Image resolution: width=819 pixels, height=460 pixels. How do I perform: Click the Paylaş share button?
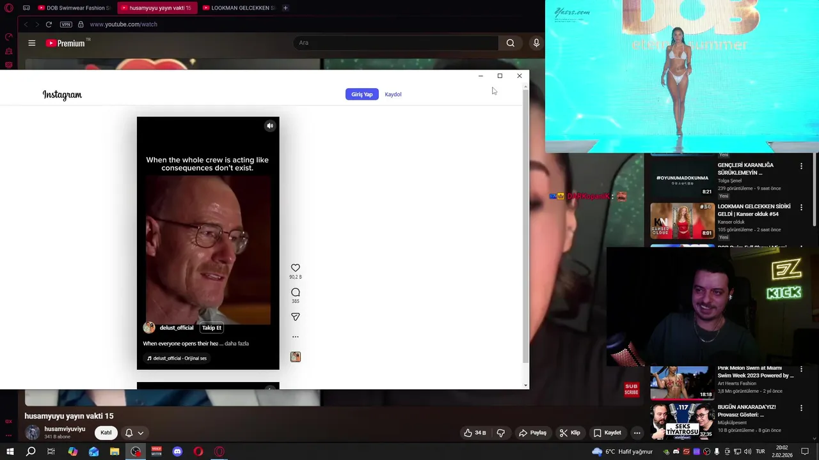pyautogui.click(x=532, y=433)
